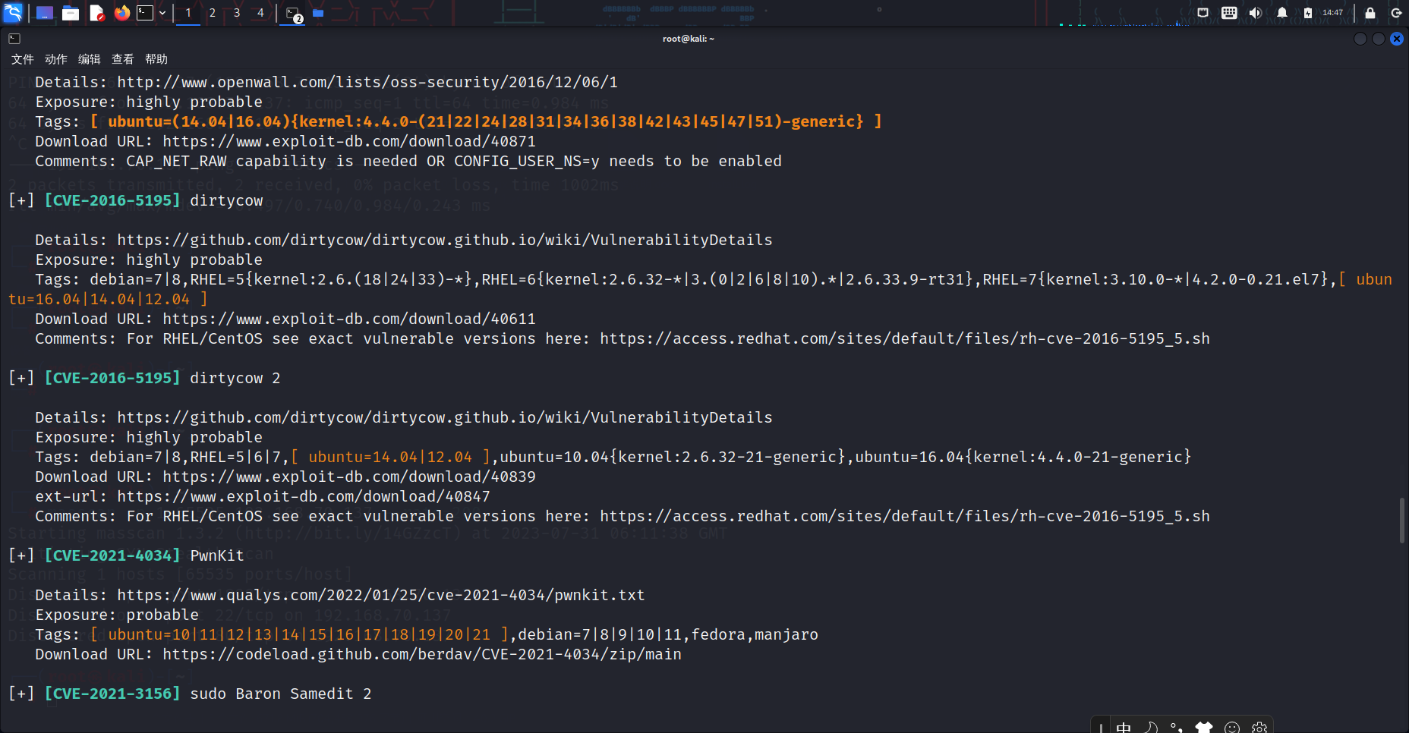
Task: Open the 查看 menu
Action: pyautogui.click(x=122, y=59)
